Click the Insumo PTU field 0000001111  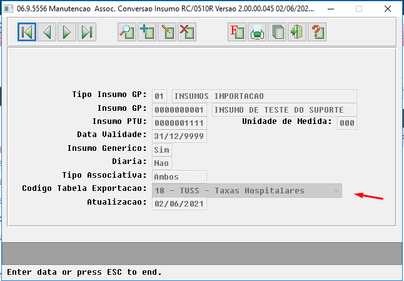[179, 123]
